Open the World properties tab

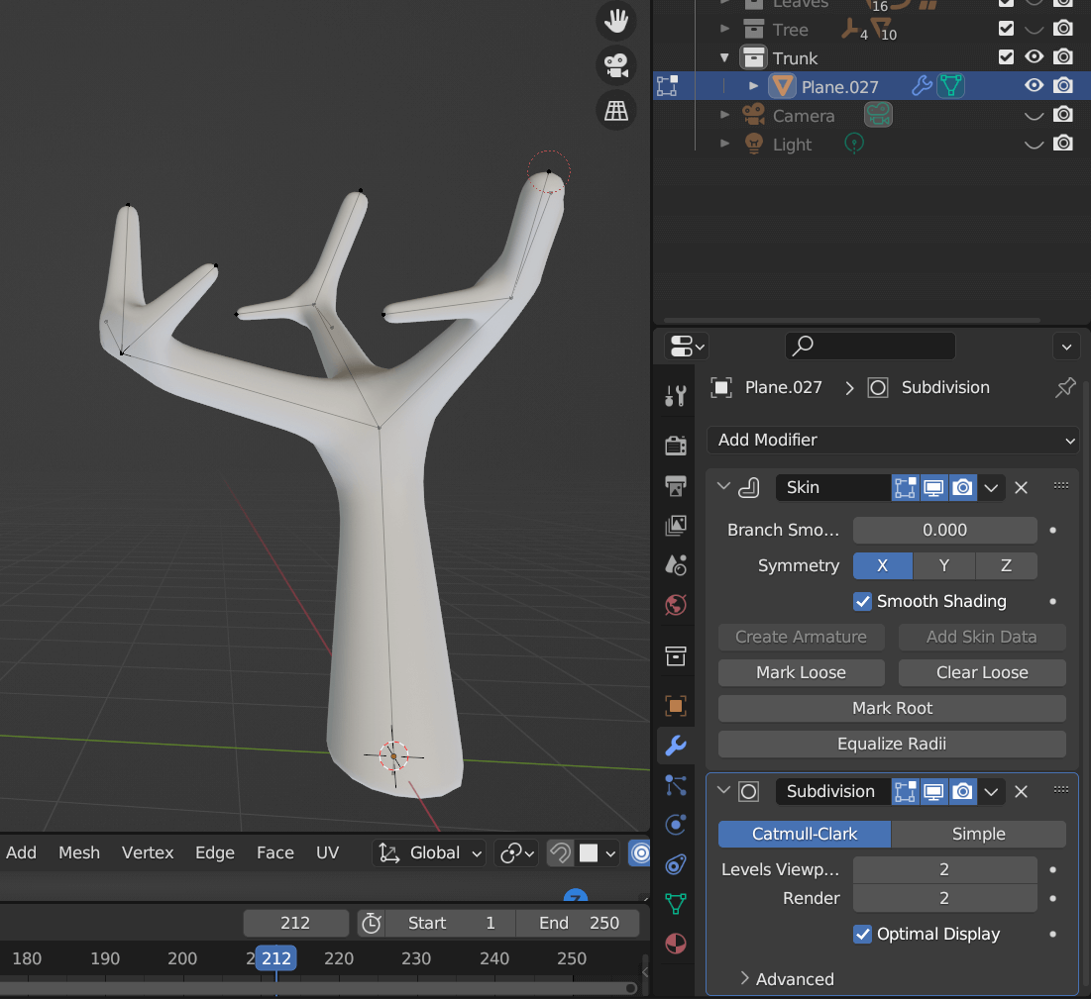pos(676,605)
